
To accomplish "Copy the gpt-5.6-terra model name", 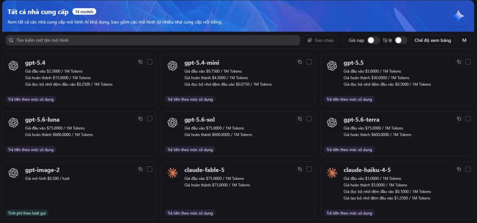I will point(459,119).
